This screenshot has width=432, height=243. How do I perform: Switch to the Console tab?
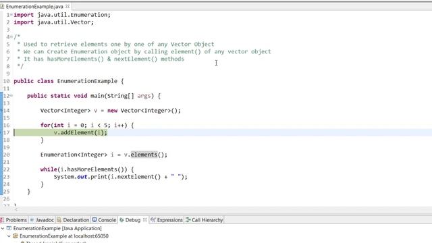pyautogui.click(x=104, y=220)
